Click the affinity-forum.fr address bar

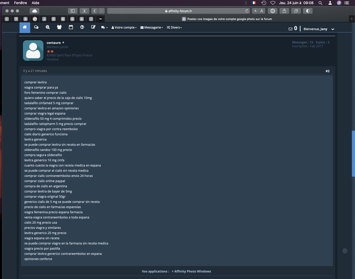[x=179, y=11]
